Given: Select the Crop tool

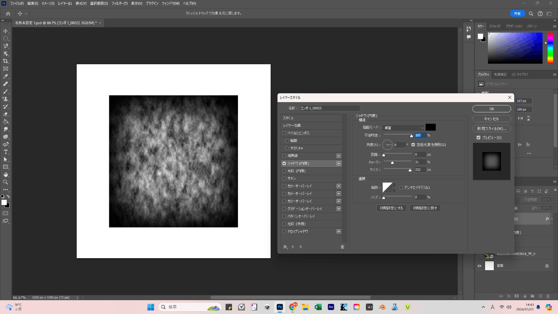Looking at the screenshot, I should (6, 61).
